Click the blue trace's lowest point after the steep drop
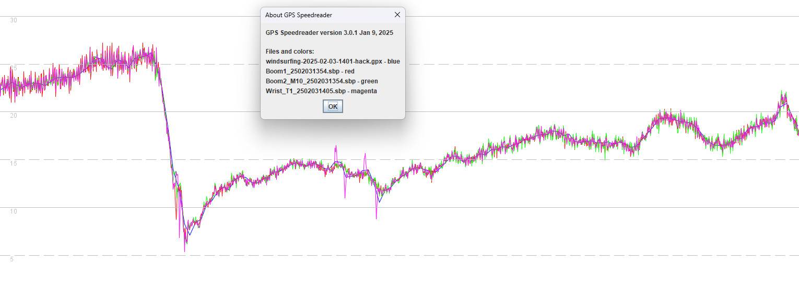This screenshot has width=799, height=301. [x=189, y=235]
